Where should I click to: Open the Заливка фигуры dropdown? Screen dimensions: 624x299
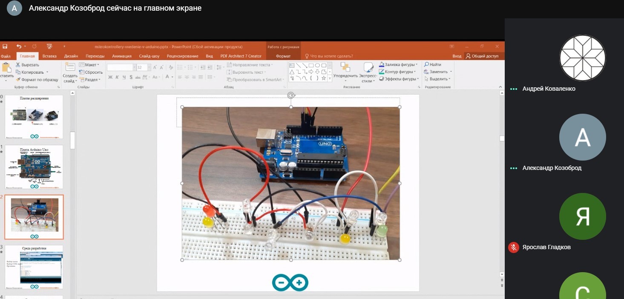tap(398, 65)
